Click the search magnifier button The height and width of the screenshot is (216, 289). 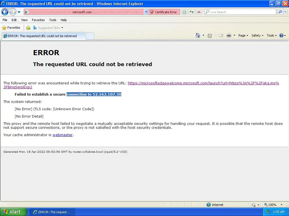coord(280,12)
